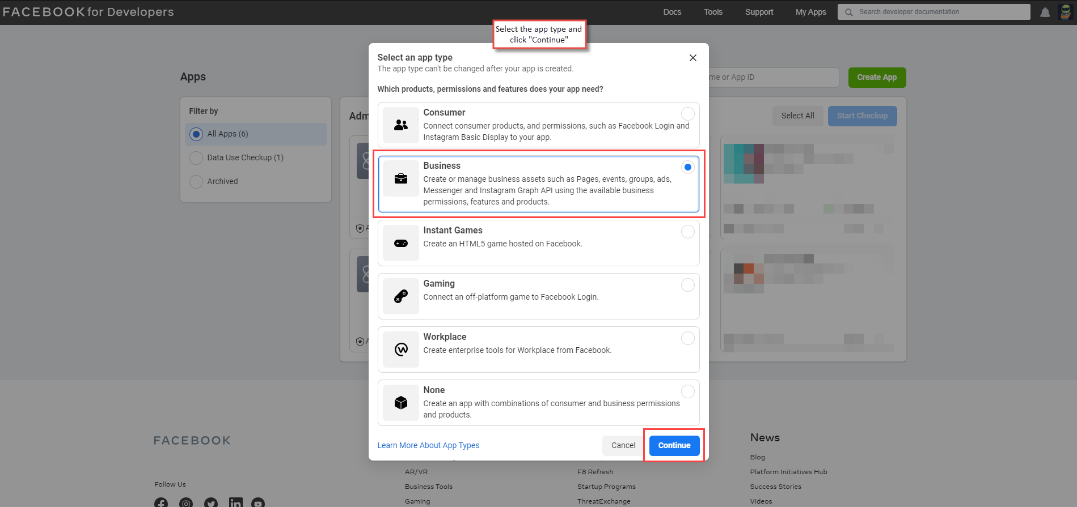Click the Cancel button
Screen dimensions: 1077x507
tap(623, 445)
